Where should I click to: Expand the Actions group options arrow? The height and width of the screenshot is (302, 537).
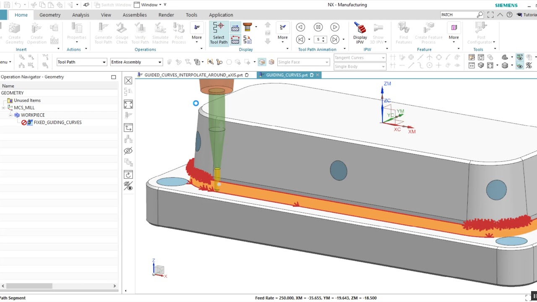[x=86, y=49]
